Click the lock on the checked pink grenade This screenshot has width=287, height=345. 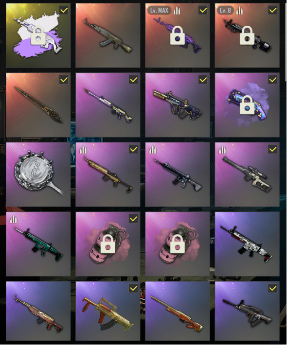(x=108, y=243)
